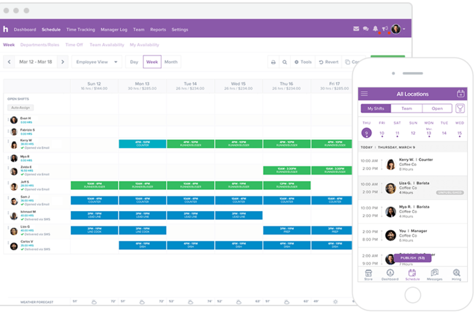The height and width of the screenshot is (316, 474).
Task: Click the search magnifier icon in toolbar
Action: (x=284, y=62)
